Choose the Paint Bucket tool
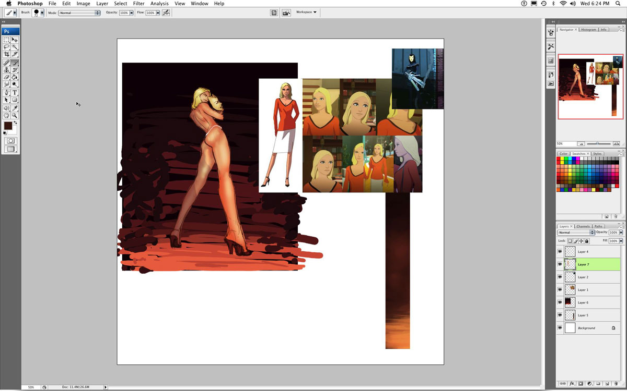The width and height of the screenshot is (627, 391). click(x=15, y=77)
